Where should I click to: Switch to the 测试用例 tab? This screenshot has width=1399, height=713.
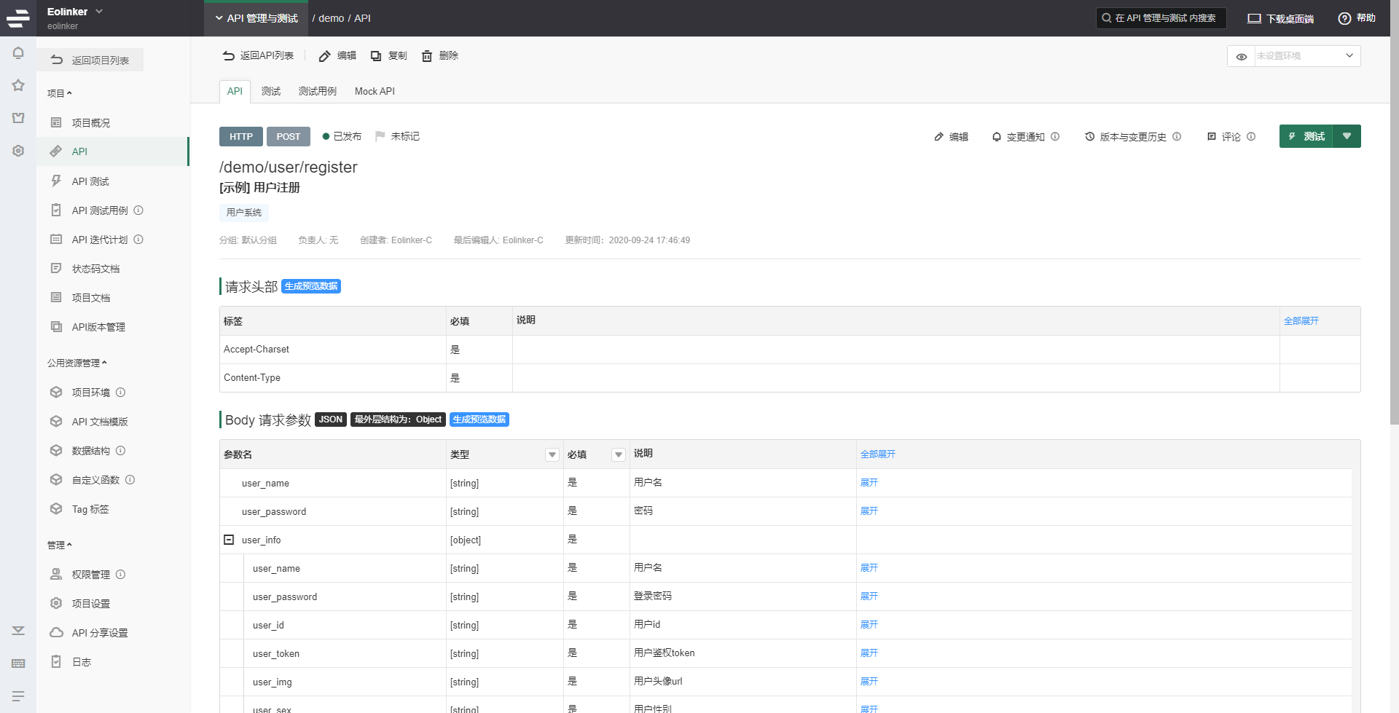pos(317,91)
